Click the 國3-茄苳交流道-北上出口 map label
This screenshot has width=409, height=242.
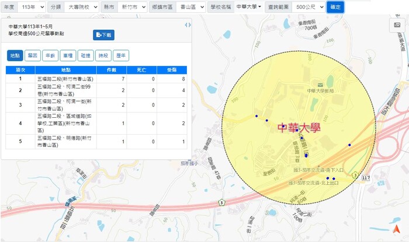pyautogui.click(x=314, y=183)
